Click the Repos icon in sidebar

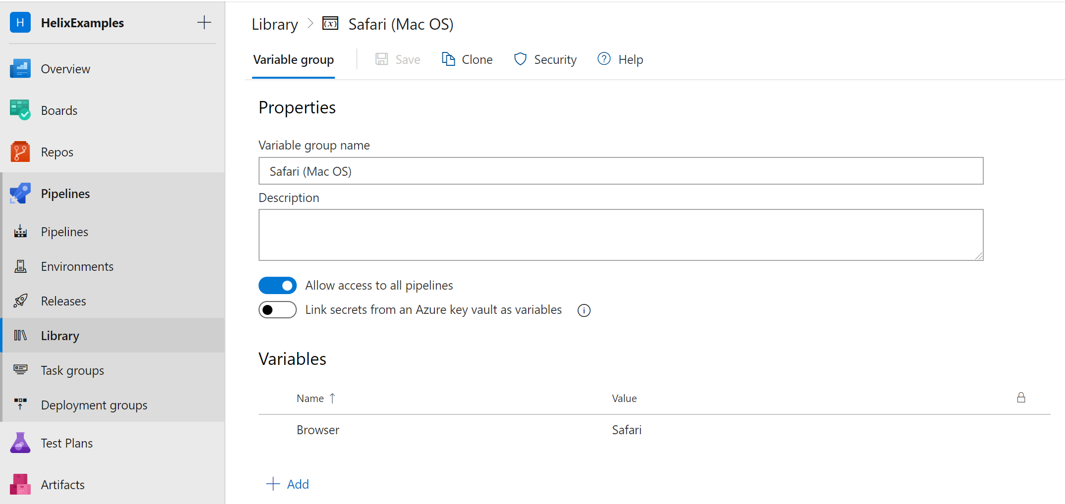[20, 151]
